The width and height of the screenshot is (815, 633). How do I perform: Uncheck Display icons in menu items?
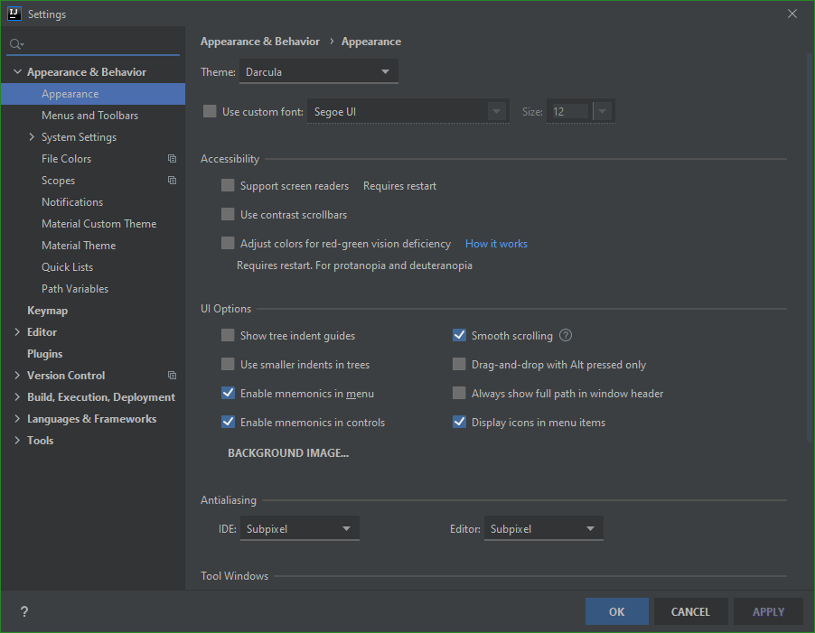[459, 422]
